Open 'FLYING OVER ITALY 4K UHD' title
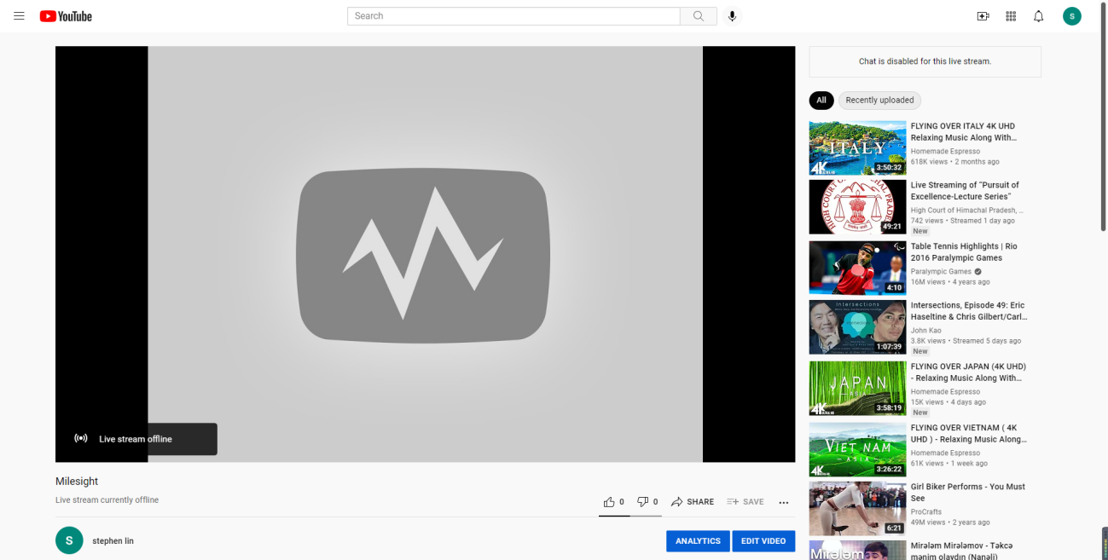1108x560 pixels. point(964,132)
